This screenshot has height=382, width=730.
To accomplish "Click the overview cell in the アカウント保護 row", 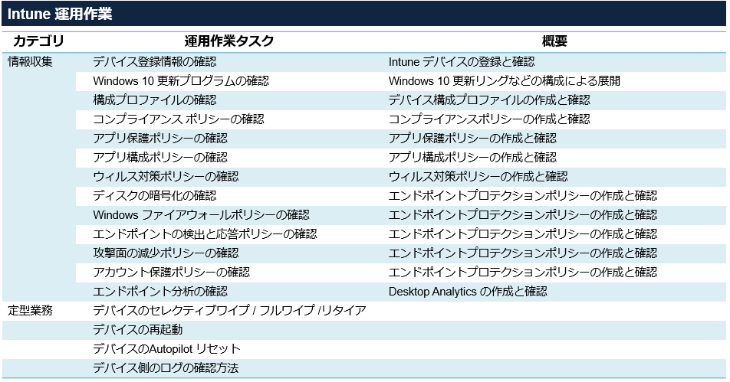I will point(523,272).
